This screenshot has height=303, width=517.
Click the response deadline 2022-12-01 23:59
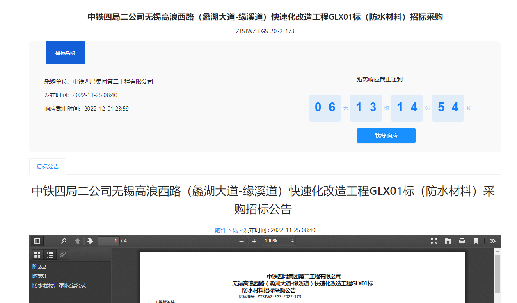pos(106,109)
